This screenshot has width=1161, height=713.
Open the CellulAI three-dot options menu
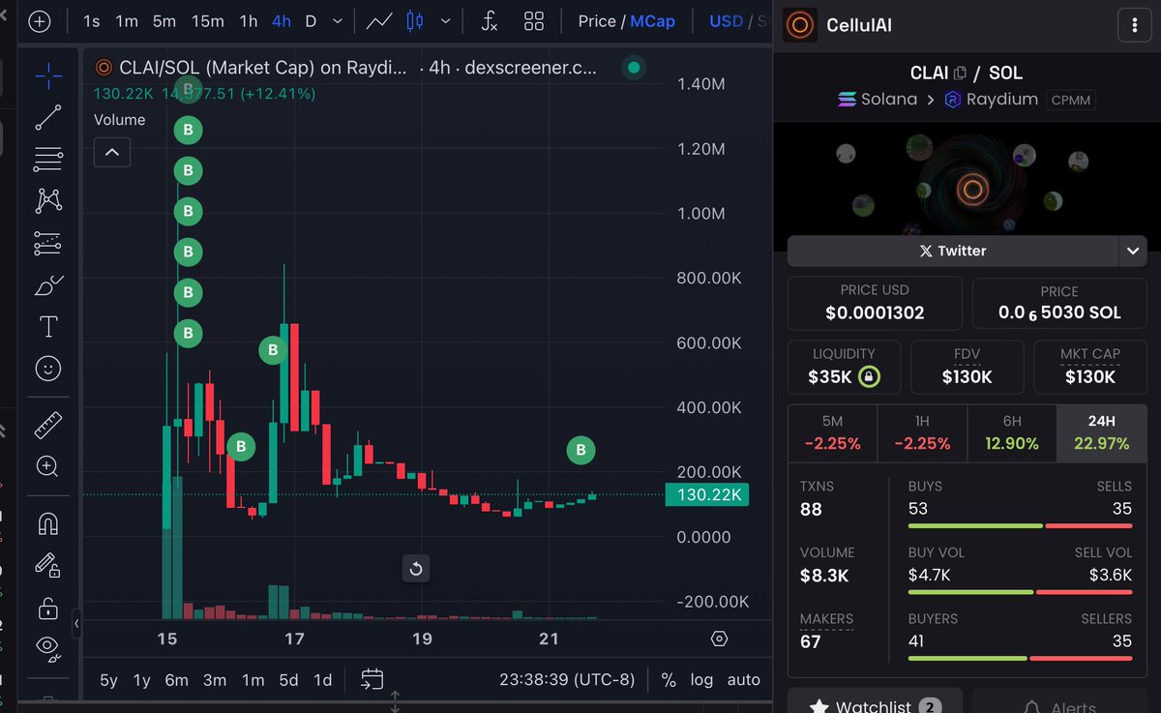point(1134,25)
